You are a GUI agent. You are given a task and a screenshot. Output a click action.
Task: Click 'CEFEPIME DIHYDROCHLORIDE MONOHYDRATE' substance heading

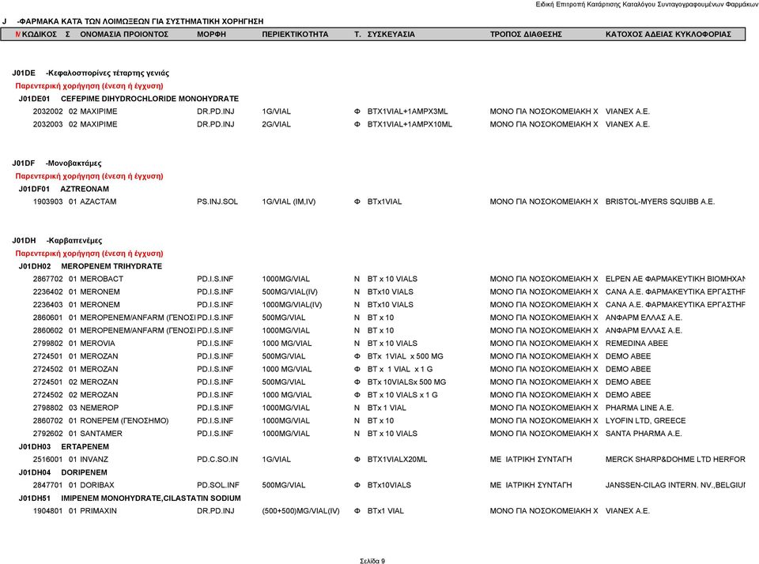click(x=149, y=99)
